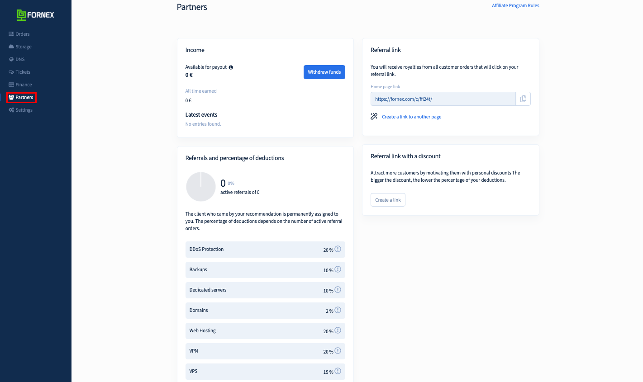Click the VPS row label
Viewport: 643px width, 382px height.
click(193, 371)
